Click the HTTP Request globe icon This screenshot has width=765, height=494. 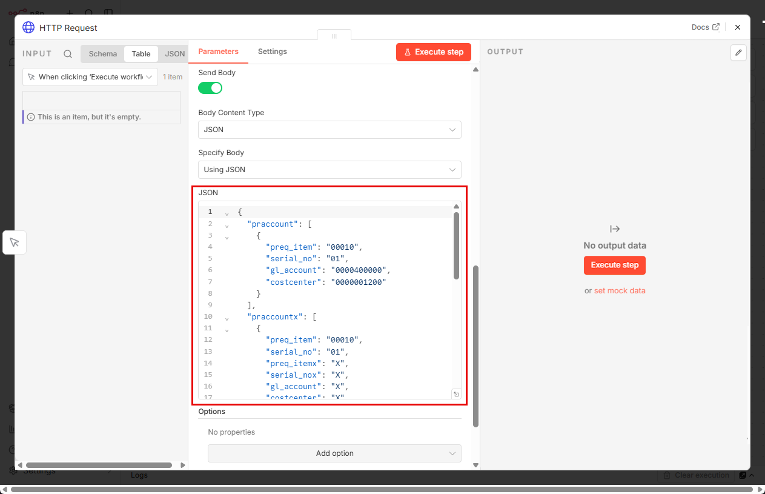coord(28,27)
